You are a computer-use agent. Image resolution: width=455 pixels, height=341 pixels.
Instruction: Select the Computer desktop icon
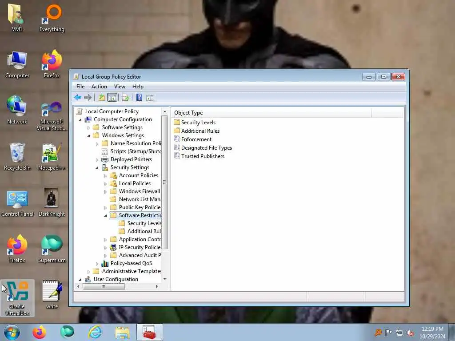[17, 64]
